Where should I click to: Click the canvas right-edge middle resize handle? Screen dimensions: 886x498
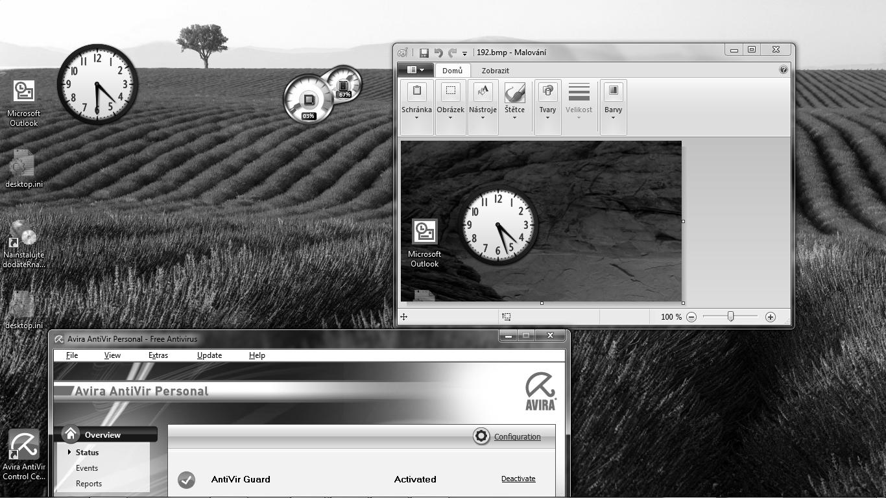(683, 221)
